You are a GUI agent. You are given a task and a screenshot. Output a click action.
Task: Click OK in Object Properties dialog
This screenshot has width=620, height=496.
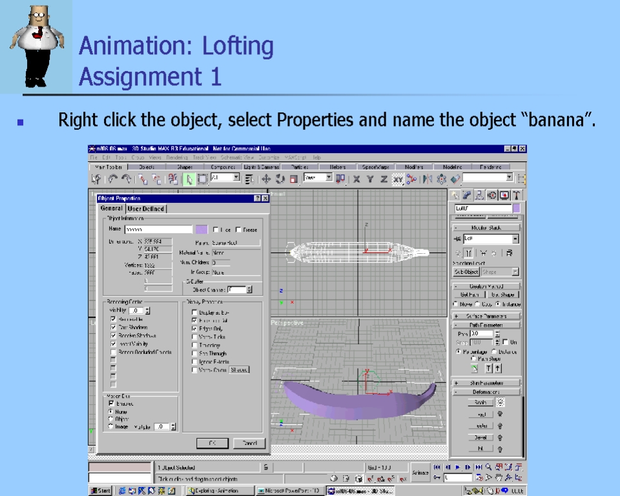click(212, 443)
